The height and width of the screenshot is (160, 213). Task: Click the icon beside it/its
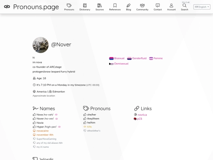point(85,127)
